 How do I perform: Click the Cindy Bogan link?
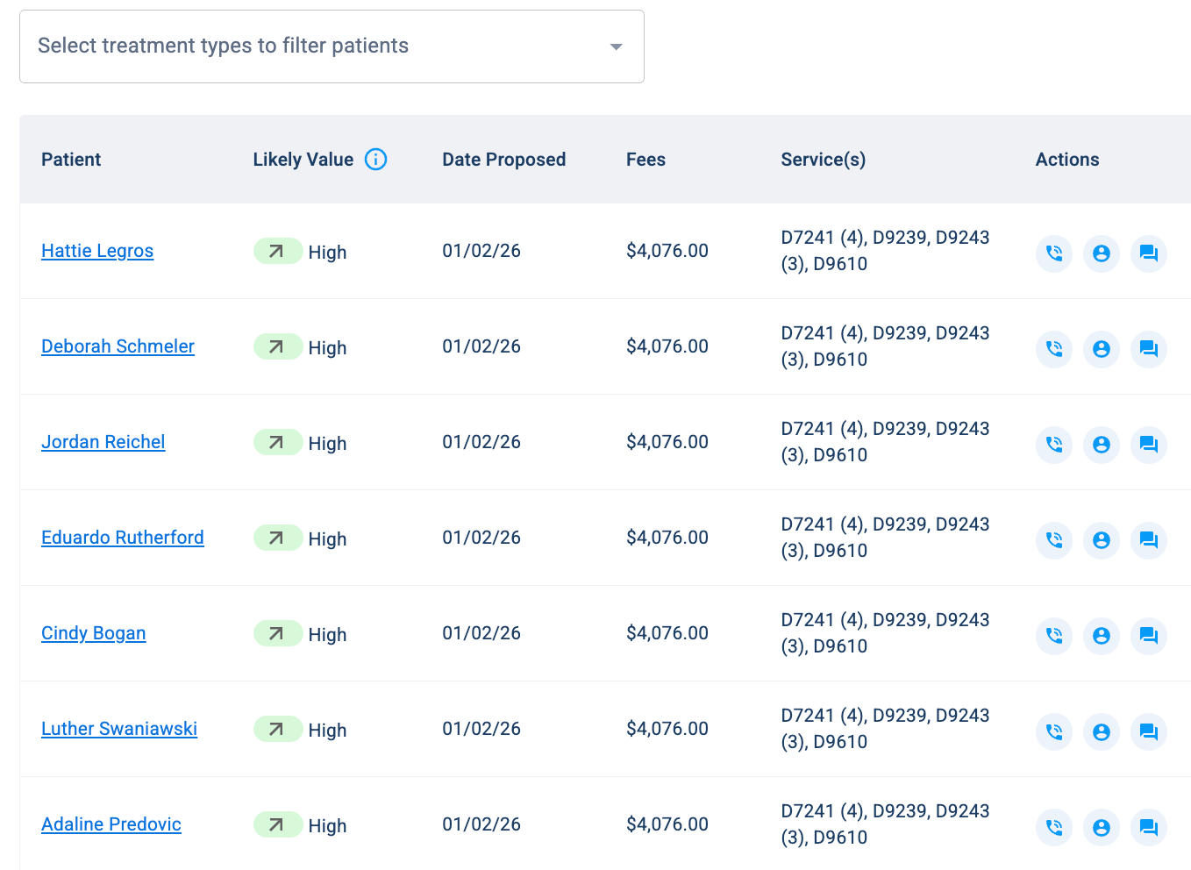(94, 634)
